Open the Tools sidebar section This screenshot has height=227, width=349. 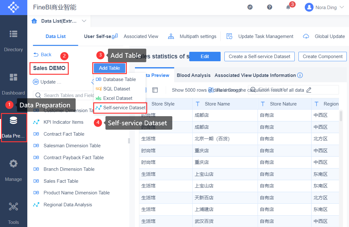click(13, 213)
